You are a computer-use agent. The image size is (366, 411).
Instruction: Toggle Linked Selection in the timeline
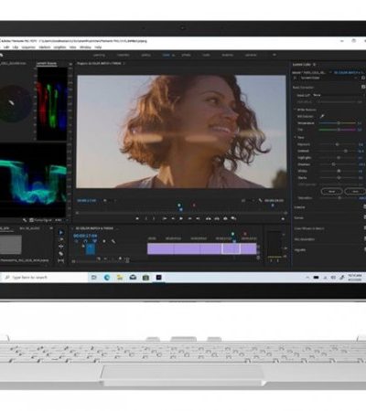pos(95,241)
